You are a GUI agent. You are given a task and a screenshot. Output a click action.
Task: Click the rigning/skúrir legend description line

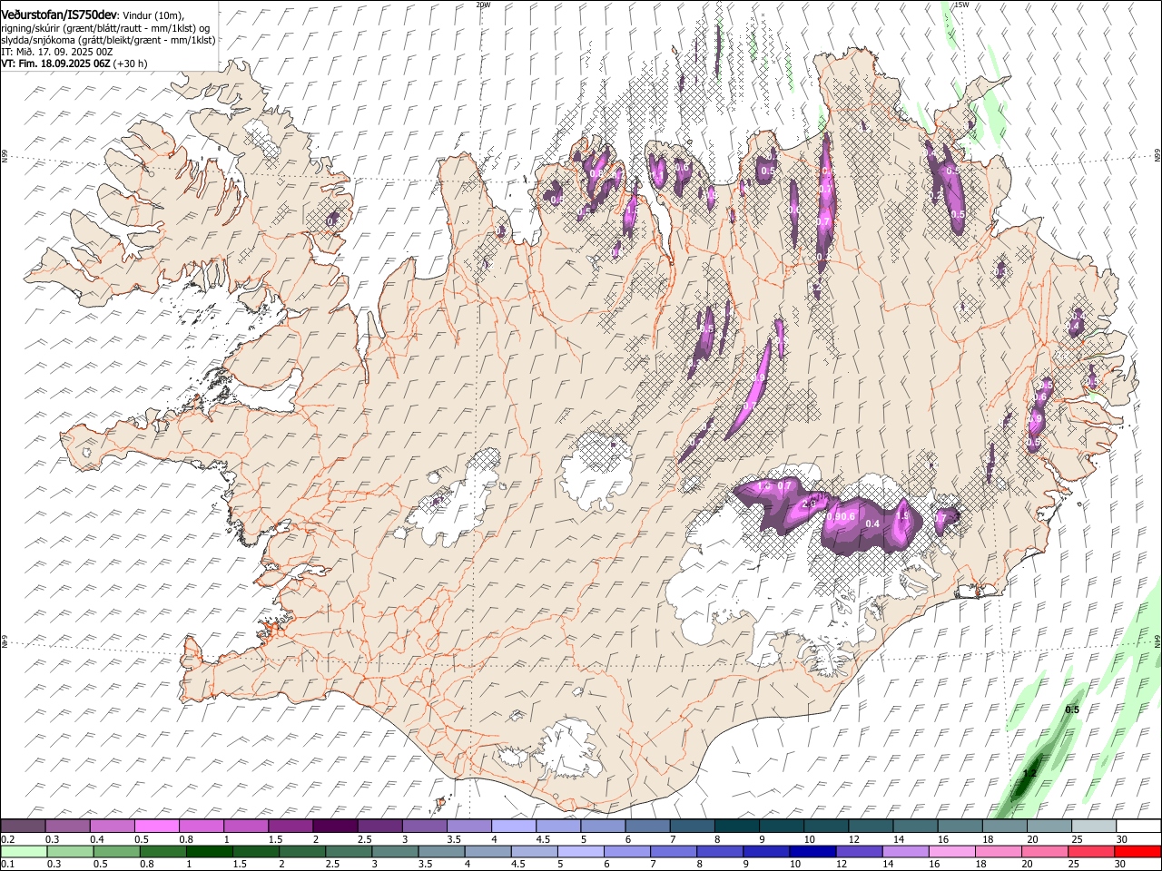point(106,28)
